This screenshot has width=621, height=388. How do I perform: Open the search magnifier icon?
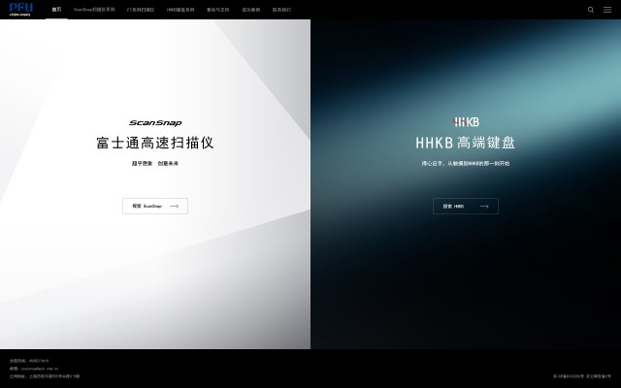[x=591, y=10]
